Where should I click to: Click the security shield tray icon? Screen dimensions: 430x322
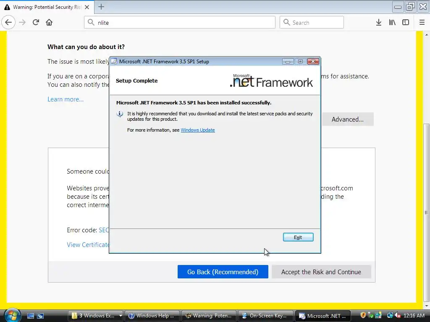pos(363,315)
